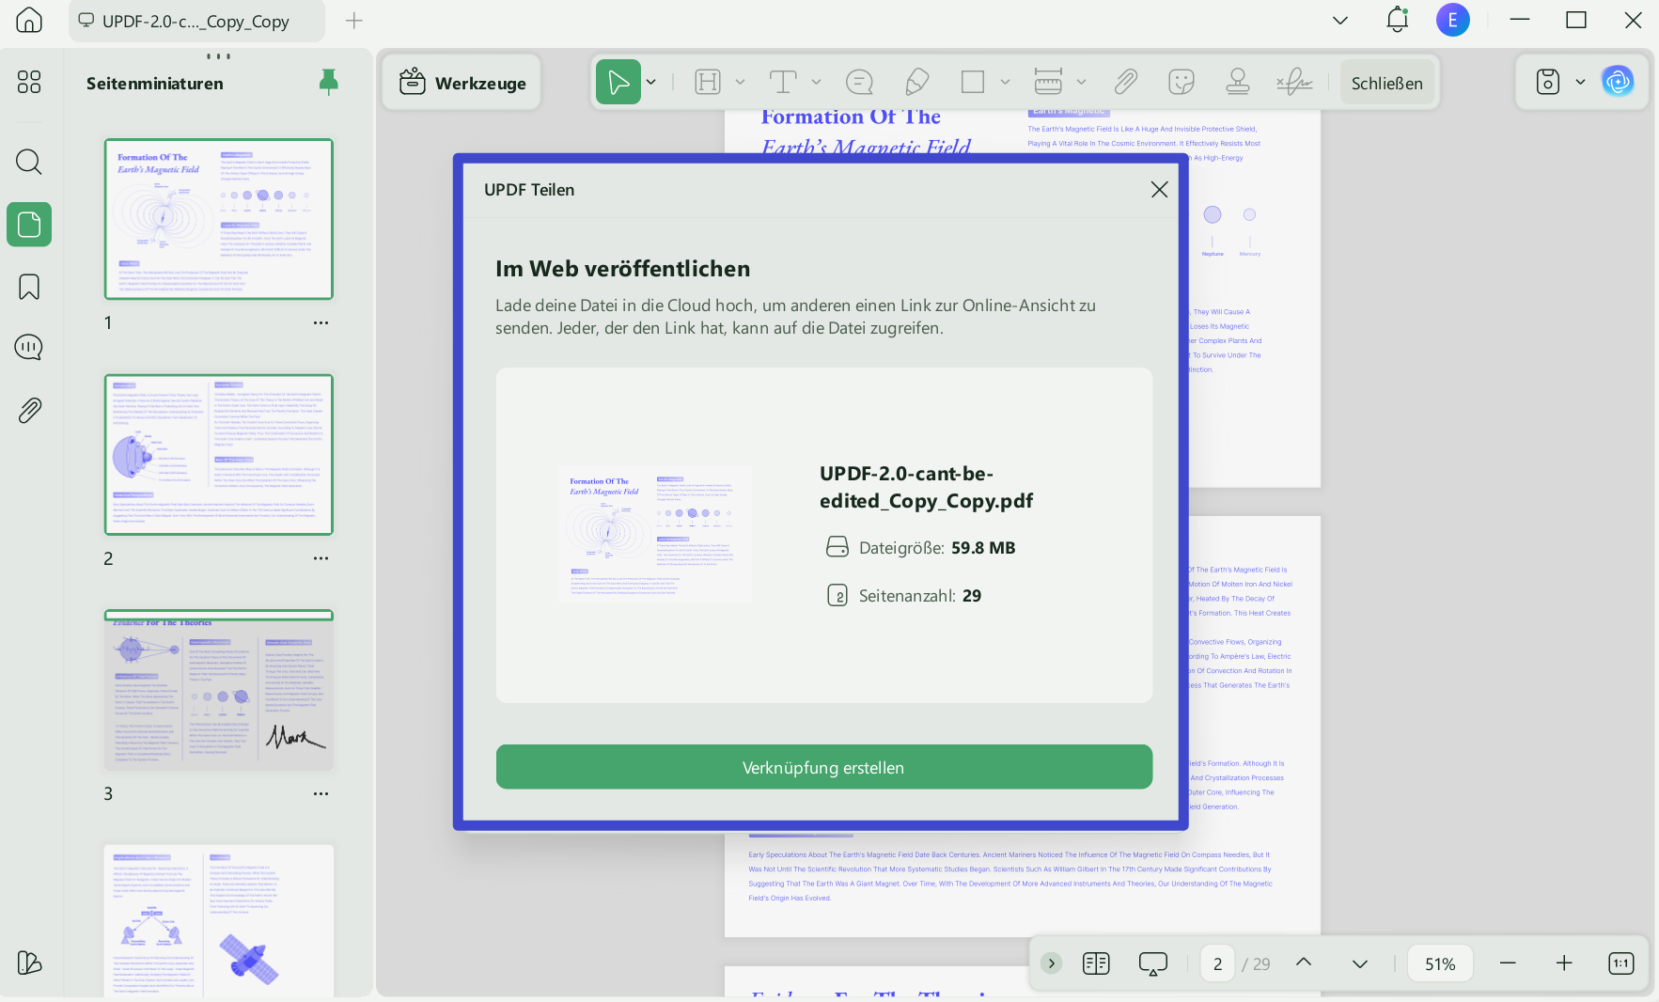
Task: Click the save icon in top right
Action: (x=1547, y=82)
